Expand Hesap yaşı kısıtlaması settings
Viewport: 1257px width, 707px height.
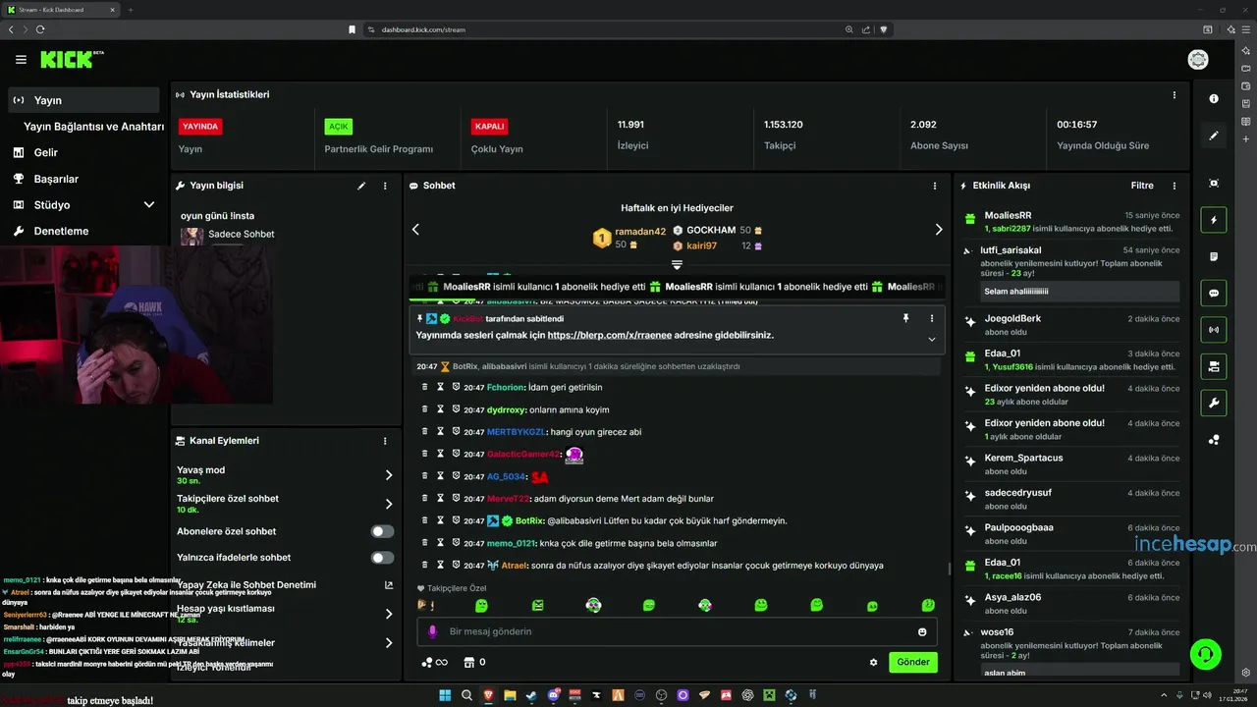point(389,614)
